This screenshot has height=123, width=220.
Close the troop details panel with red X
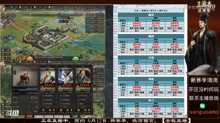click(92, 65)
